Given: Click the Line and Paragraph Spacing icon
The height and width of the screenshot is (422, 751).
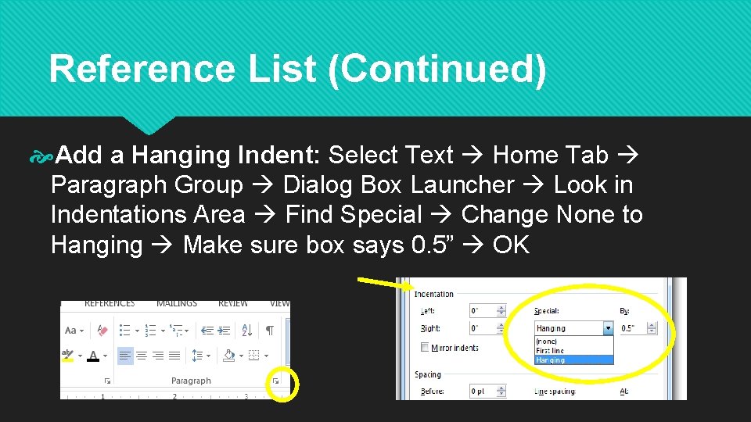Looking at the screenshot, I should click(x=197, y=356).
